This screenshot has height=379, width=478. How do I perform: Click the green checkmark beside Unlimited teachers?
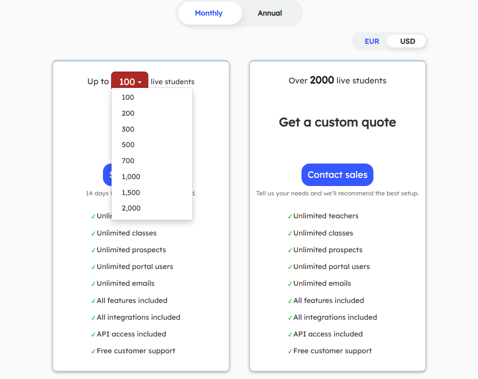(x=289, y=216)
